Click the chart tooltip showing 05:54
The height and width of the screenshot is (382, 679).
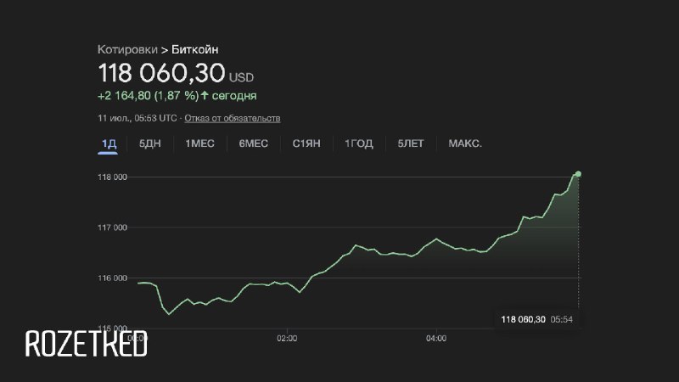click(536, 320)
